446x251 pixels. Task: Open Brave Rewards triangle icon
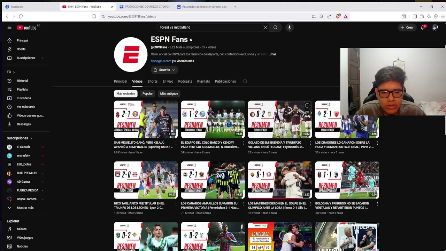346,16
